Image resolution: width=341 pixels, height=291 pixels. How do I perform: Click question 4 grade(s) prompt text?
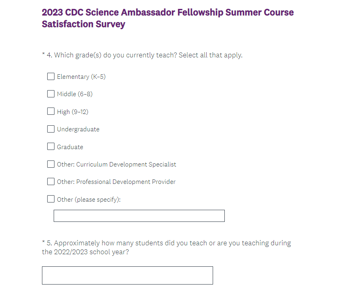click(x=144, y=55)
